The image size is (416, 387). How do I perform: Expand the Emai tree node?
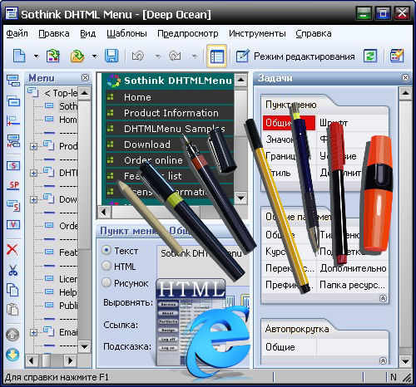pyautogui.click(x=33, y=332)
